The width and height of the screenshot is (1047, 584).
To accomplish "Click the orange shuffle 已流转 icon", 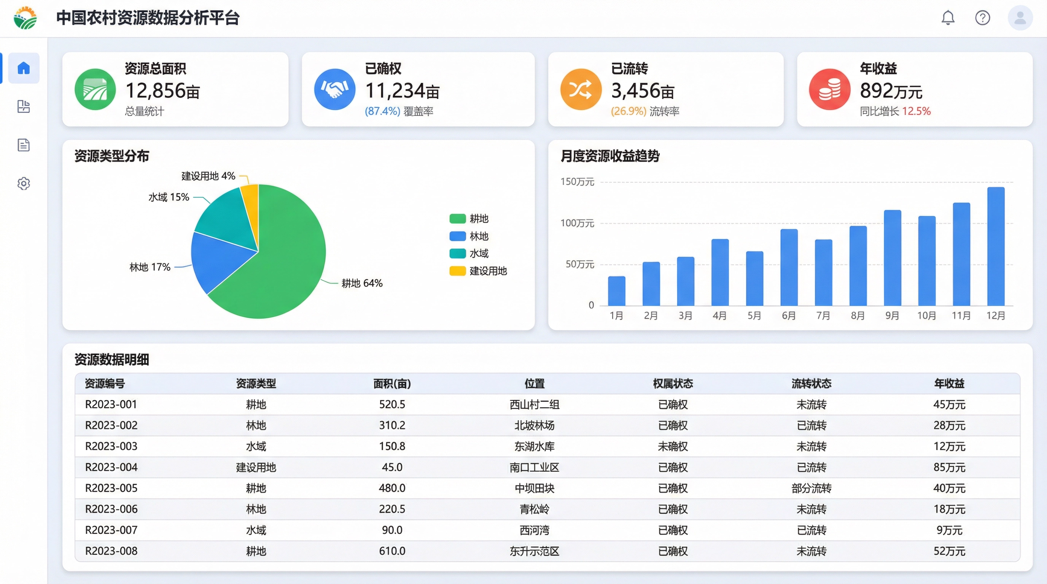I will 581,89.
